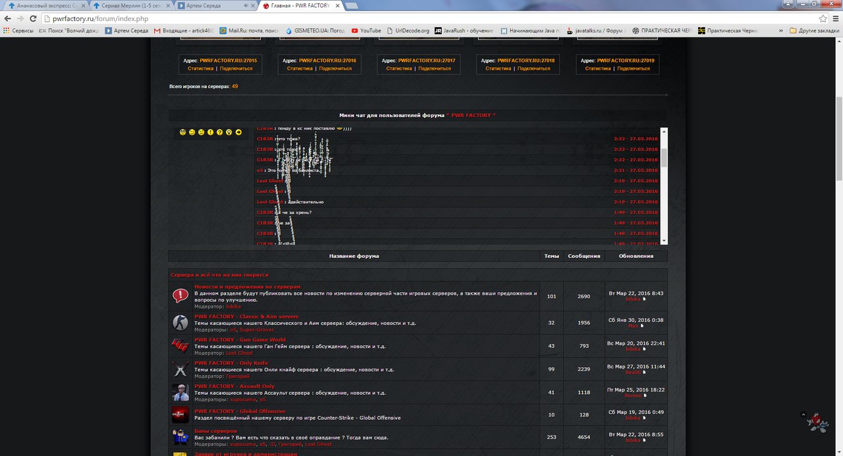The height and width of the screenshot is (456, 843).
Task: Open the news forum red exclamation icon
Action: pyautogui.click(x=180, y=296)
